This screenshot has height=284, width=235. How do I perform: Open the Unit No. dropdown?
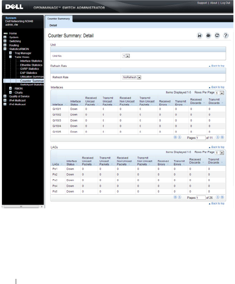[x=126, y=56]
